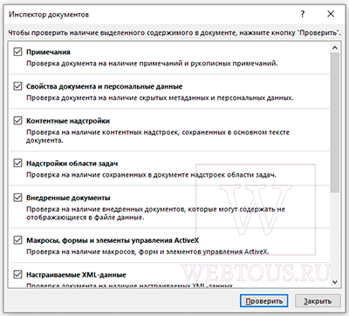This screenshot has width=349, height=316.
Task: Toggle the Внедренные документы checkbox
Action: pos(17,198)
